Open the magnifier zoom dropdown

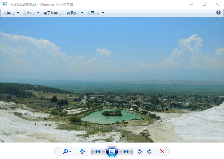tap(67, 152)
